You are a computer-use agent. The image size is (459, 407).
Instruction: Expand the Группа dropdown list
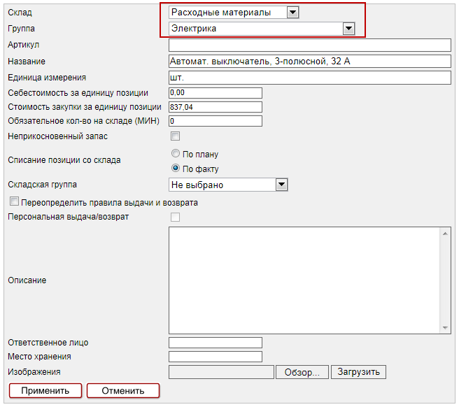tap(262, 29)
